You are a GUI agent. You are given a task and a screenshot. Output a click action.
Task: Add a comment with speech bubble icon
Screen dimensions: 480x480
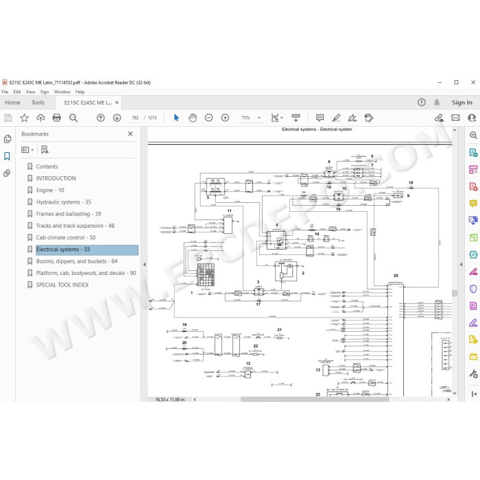point(320,118)
